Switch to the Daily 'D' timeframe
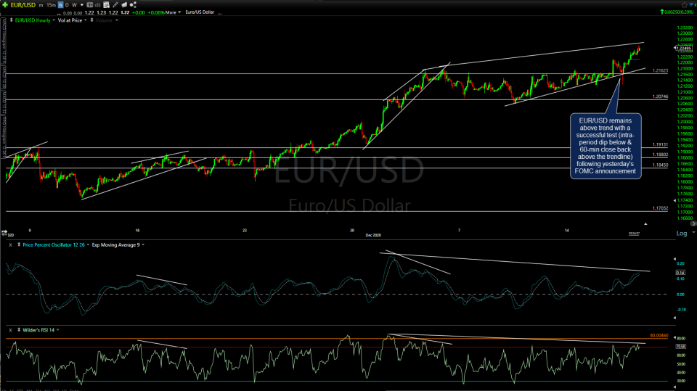The width and height of the screenshot is (697, 391). pyautogui.click(x=67, y=5)
